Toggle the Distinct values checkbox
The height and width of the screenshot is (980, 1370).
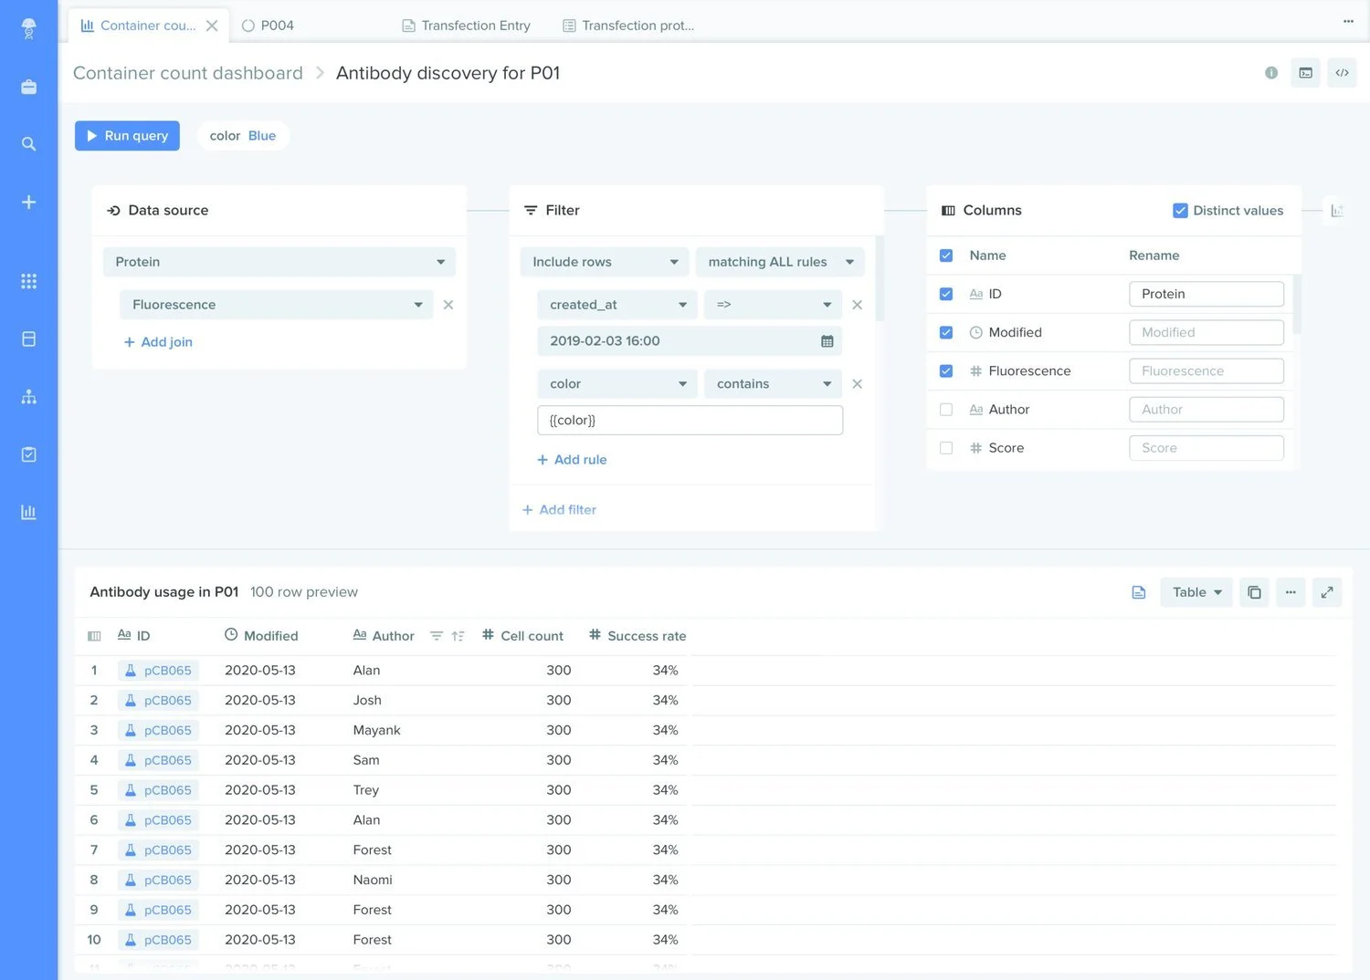[1180, 211]
